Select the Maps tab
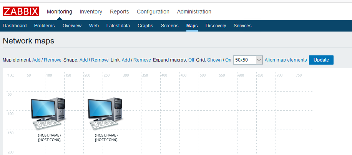 coord(192,26)
